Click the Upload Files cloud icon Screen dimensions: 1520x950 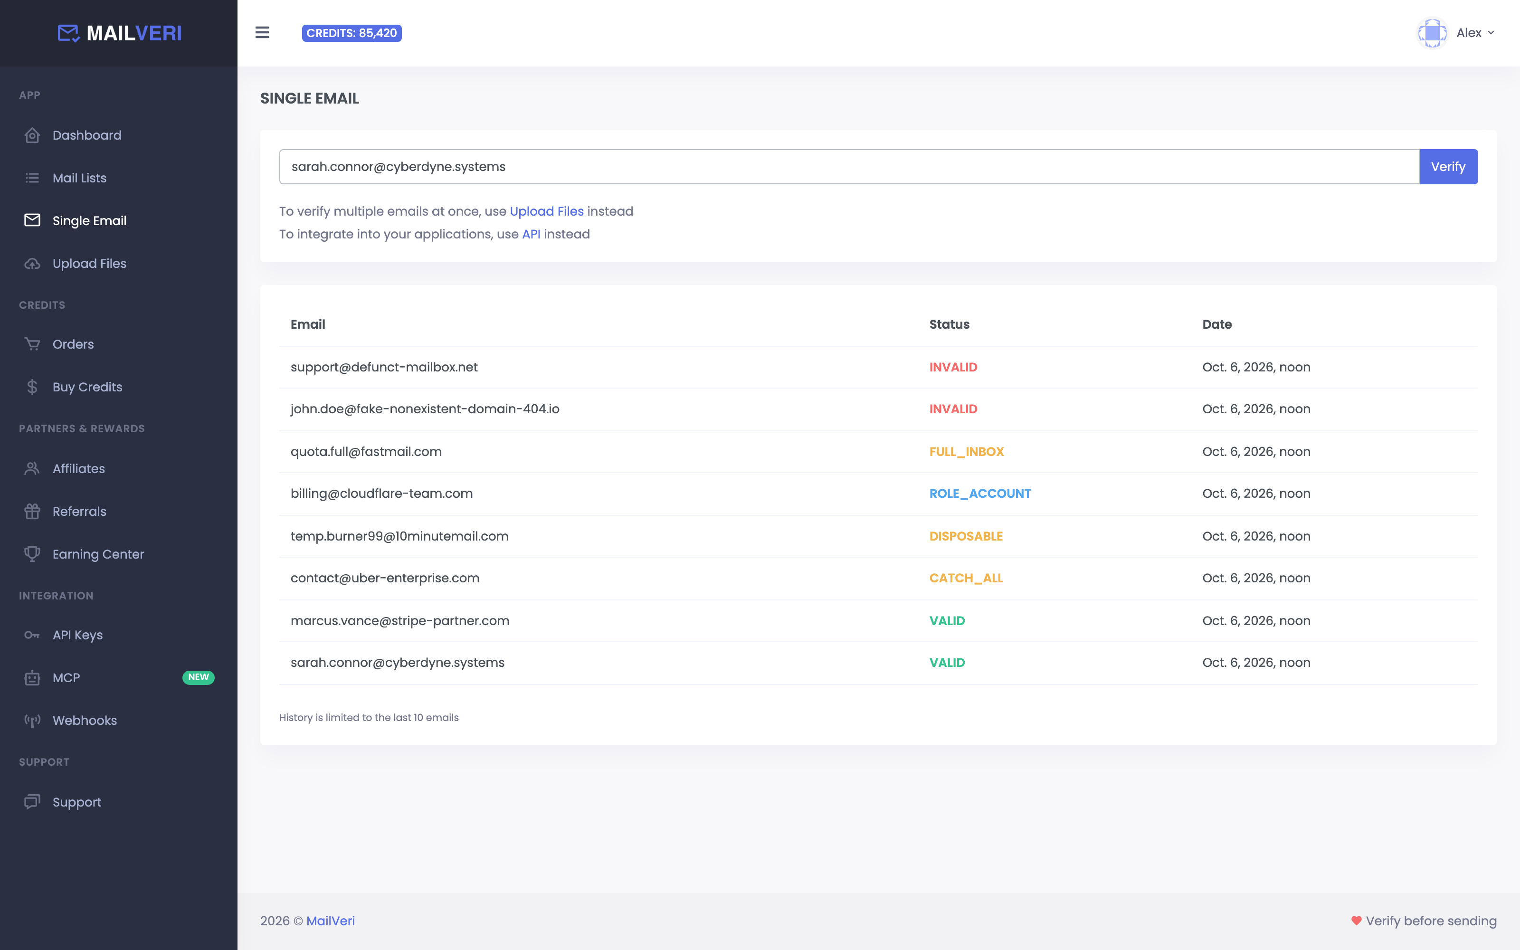tap(32, 263)
